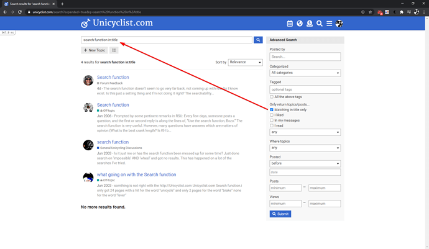Click the header magnifier search icon
The height and width of the screenshot is (249, 429).
320,24
